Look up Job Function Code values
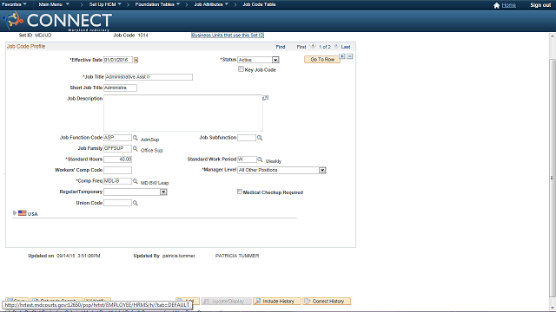 tap(136, 138)
